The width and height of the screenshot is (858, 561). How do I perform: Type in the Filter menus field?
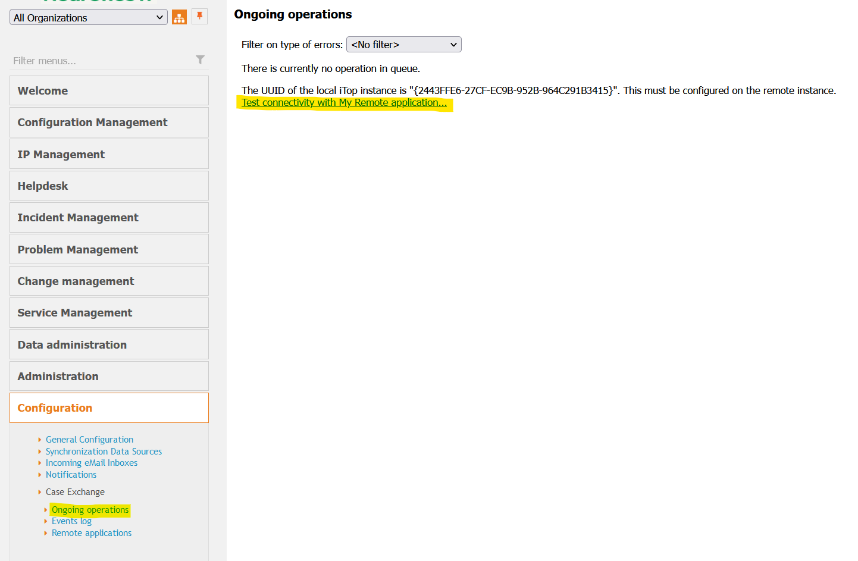click(x=101, y=61)
